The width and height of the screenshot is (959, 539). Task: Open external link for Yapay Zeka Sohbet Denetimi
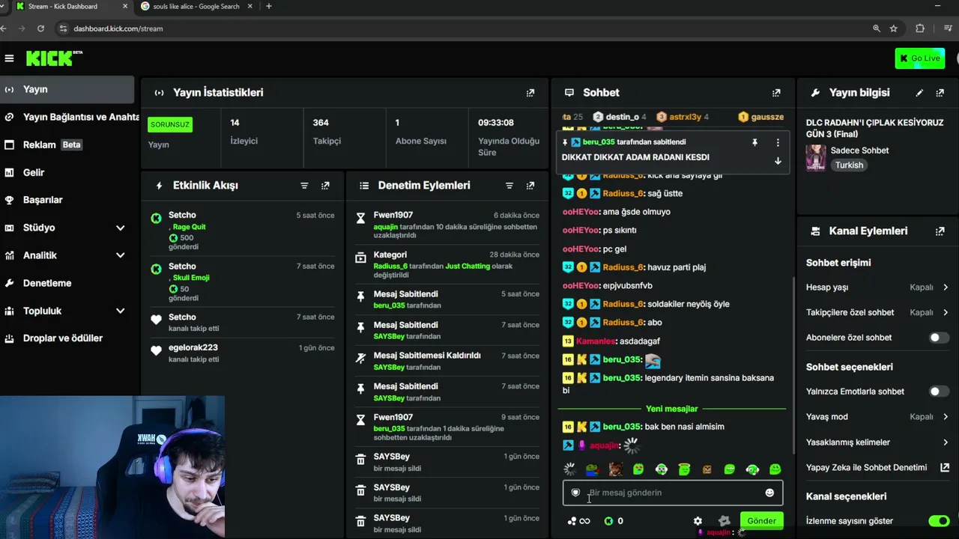pos(945,468)
